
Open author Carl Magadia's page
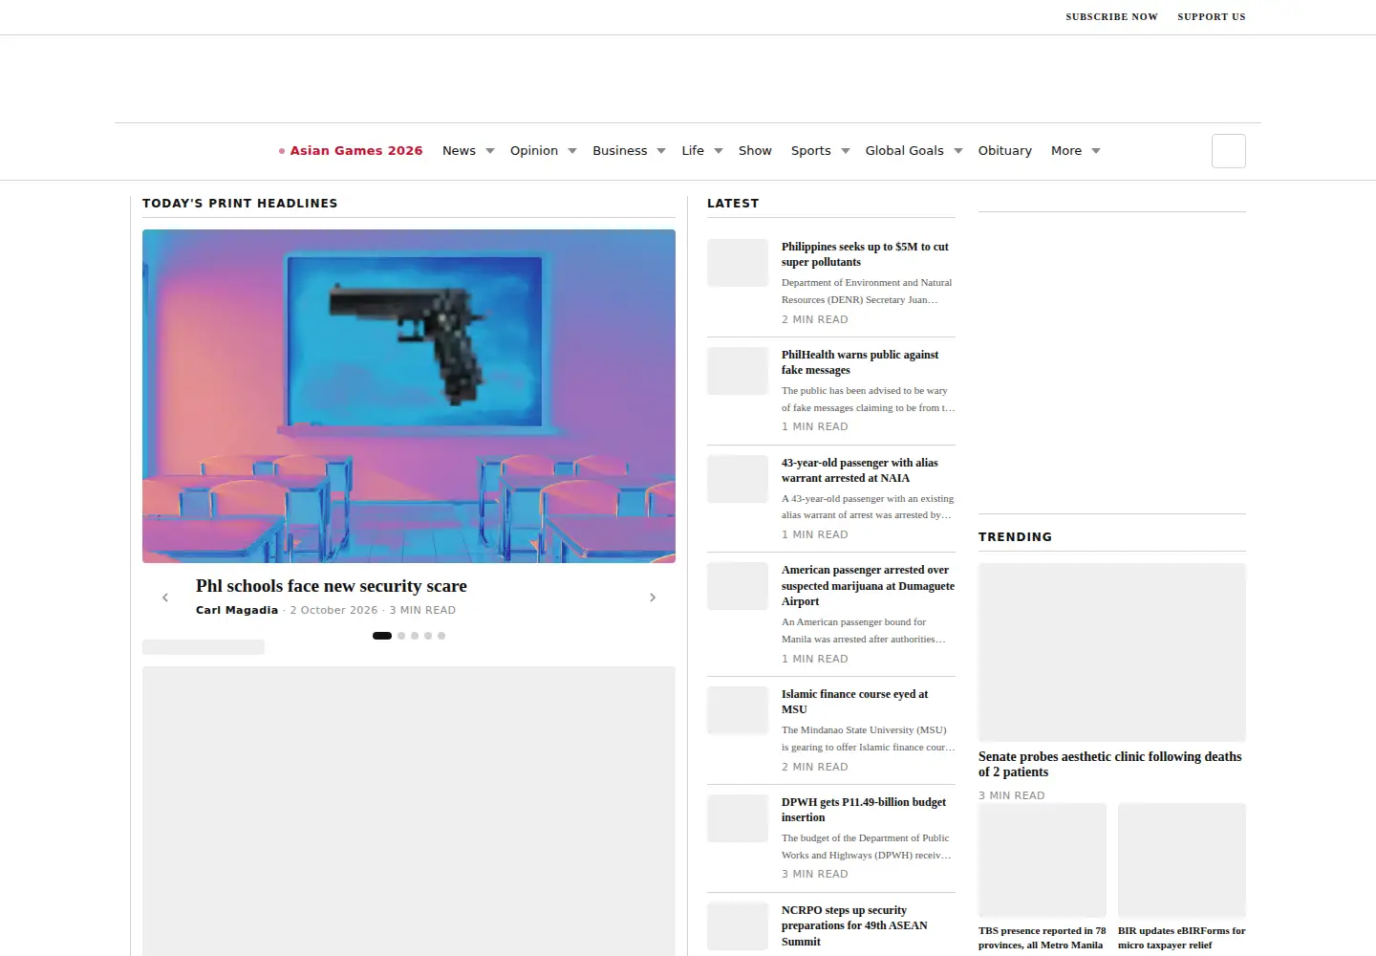(x=237, y=610)
